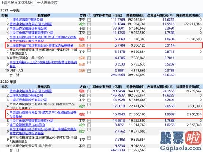Click the help icon beside the 2020 table 方向 header
Image resolution: width=203 pixels, height=152 pixels.
click(89, 87)
